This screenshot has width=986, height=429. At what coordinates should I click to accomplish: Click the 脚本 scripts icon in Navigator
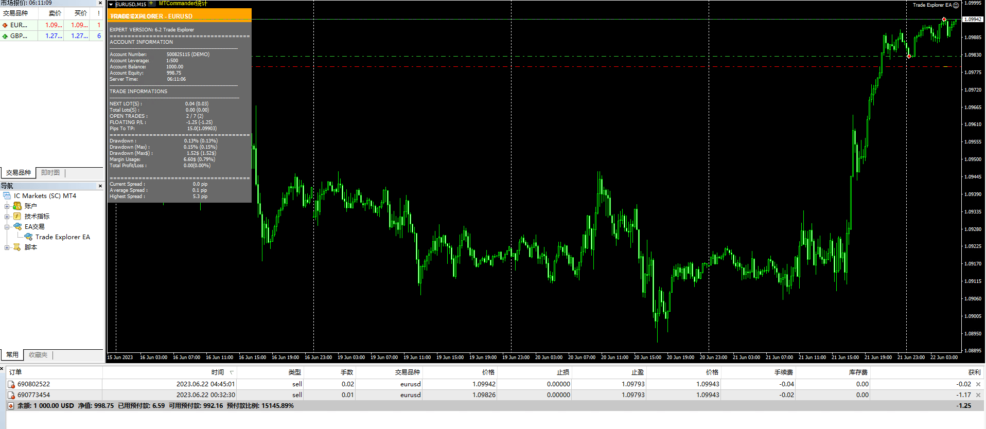[17, 247]
